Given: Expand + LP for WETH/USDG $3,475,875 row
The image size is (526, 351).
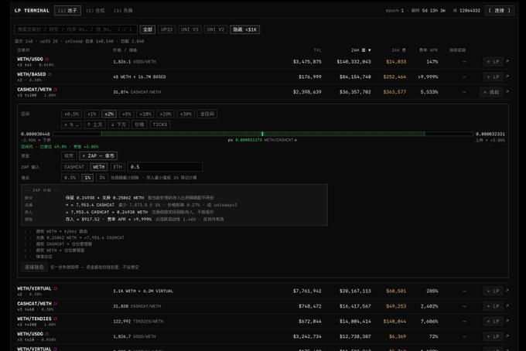Looking at the screenshot, I should 493,61.
